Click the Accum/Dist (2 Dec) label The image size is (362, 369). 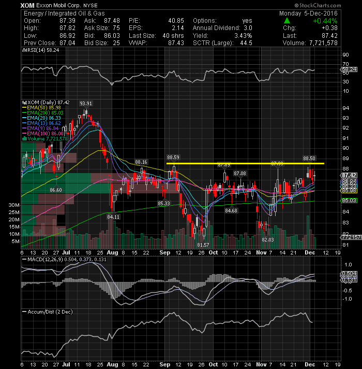48,312
